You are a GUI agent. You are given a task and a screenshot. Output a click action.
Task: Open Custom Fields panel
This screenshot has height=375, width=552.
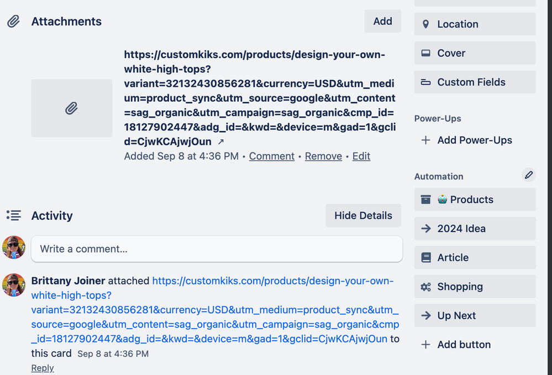point(475,82)
